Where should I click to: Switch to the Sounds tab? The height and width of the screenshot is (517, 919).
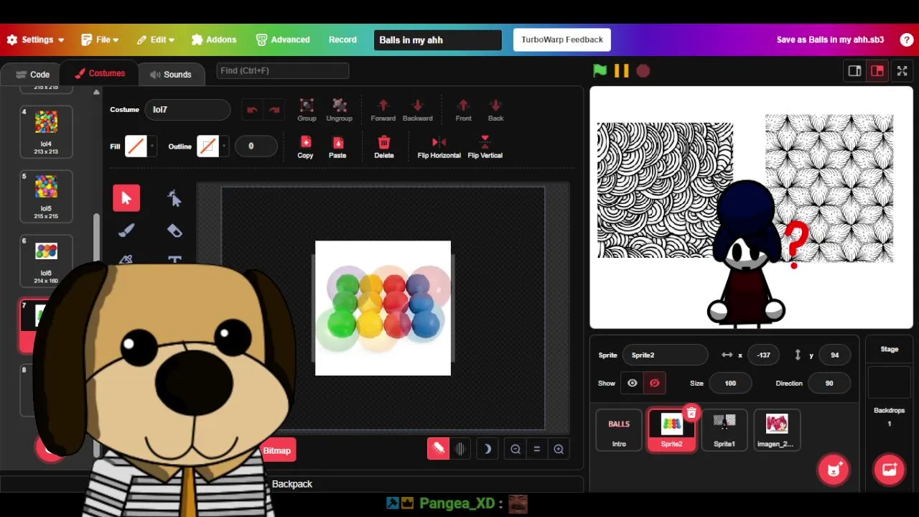click(171, 74)
